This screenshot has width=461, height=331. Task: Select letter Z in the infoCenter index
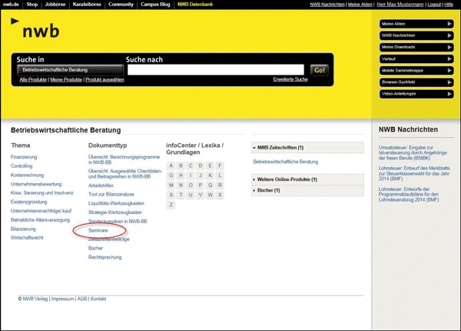pos(171,205)
